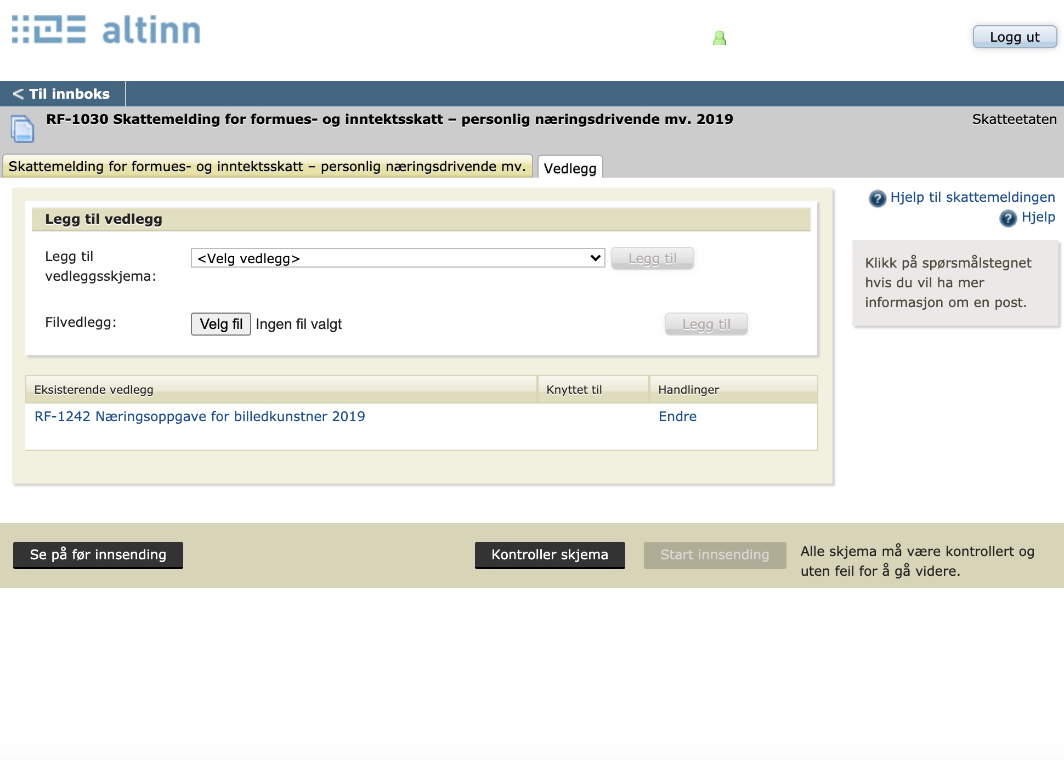Click the blue document form icon
This screenshot has height=760, width=1064.
22,129
